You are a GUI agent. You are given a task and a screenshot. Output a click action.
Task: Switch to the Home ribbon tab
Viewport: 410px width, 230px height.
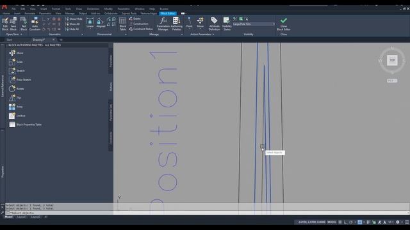click(x=6, y=13)
